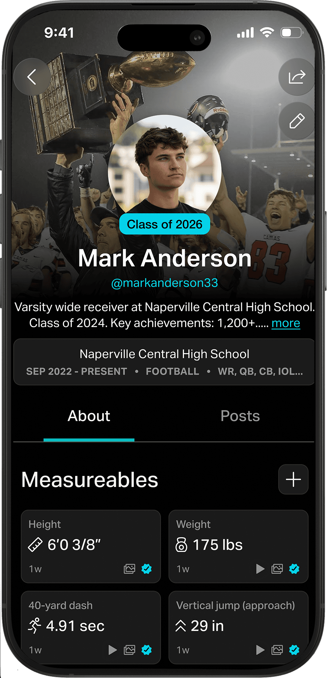Play the Weight measurement video
This screenshot has width=327, height=678.
coord(260,569)
